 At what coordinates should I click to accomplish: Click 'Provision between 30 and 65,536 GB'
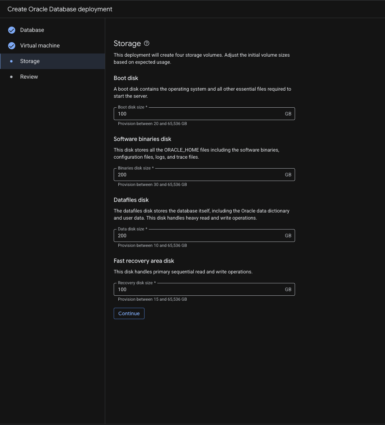(x=152, y=185)
